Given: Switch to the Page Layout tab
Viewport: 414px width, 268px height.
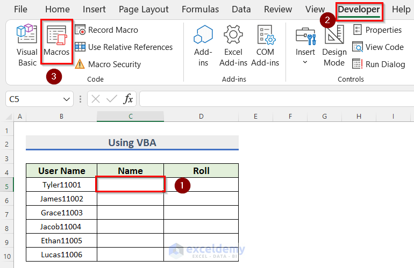Looking at the screenshot, I should (144, 10).
